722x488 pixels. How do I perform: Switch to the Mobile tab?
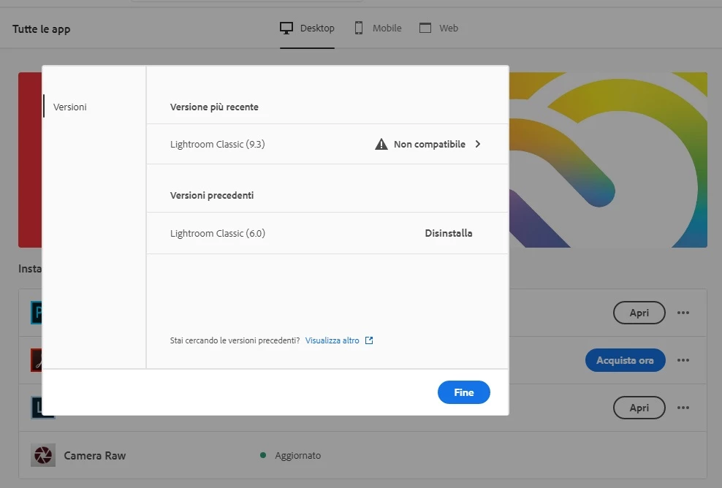click(378, 28)
